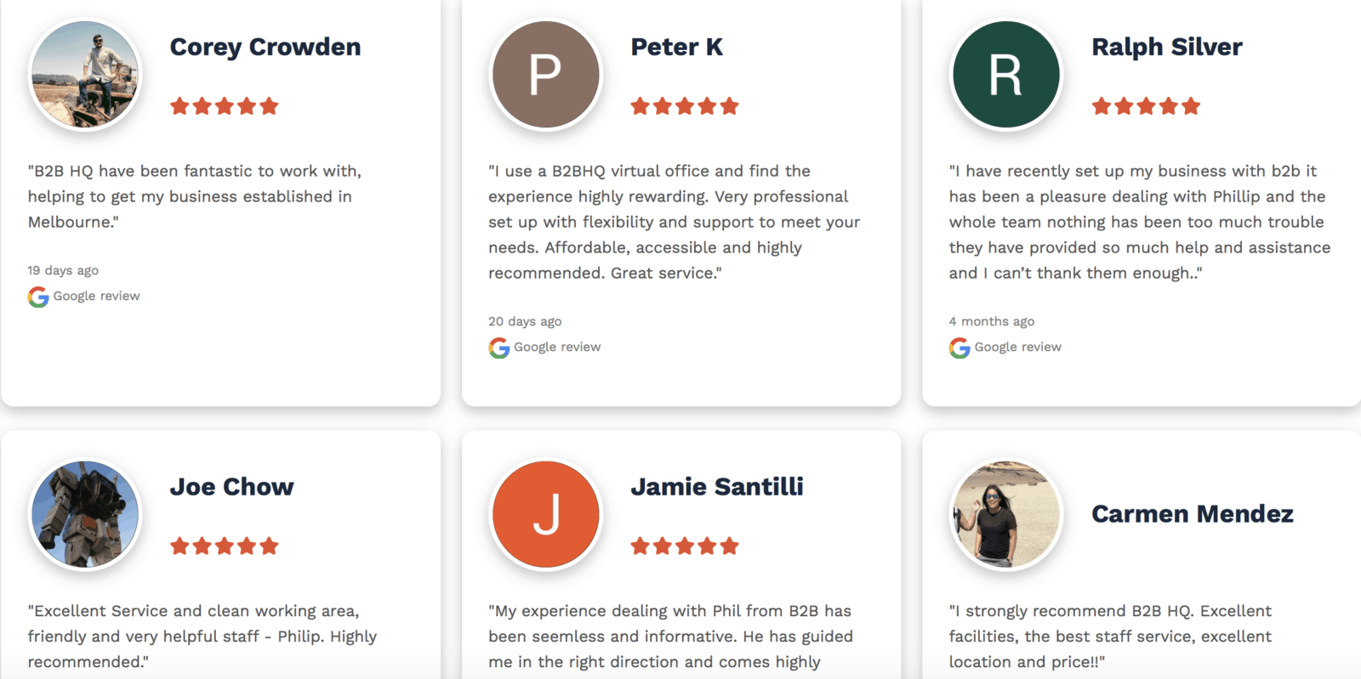Click the fifth star in Joe Chow's rating
Screen dimensions: 1361x679
[270, 546]
